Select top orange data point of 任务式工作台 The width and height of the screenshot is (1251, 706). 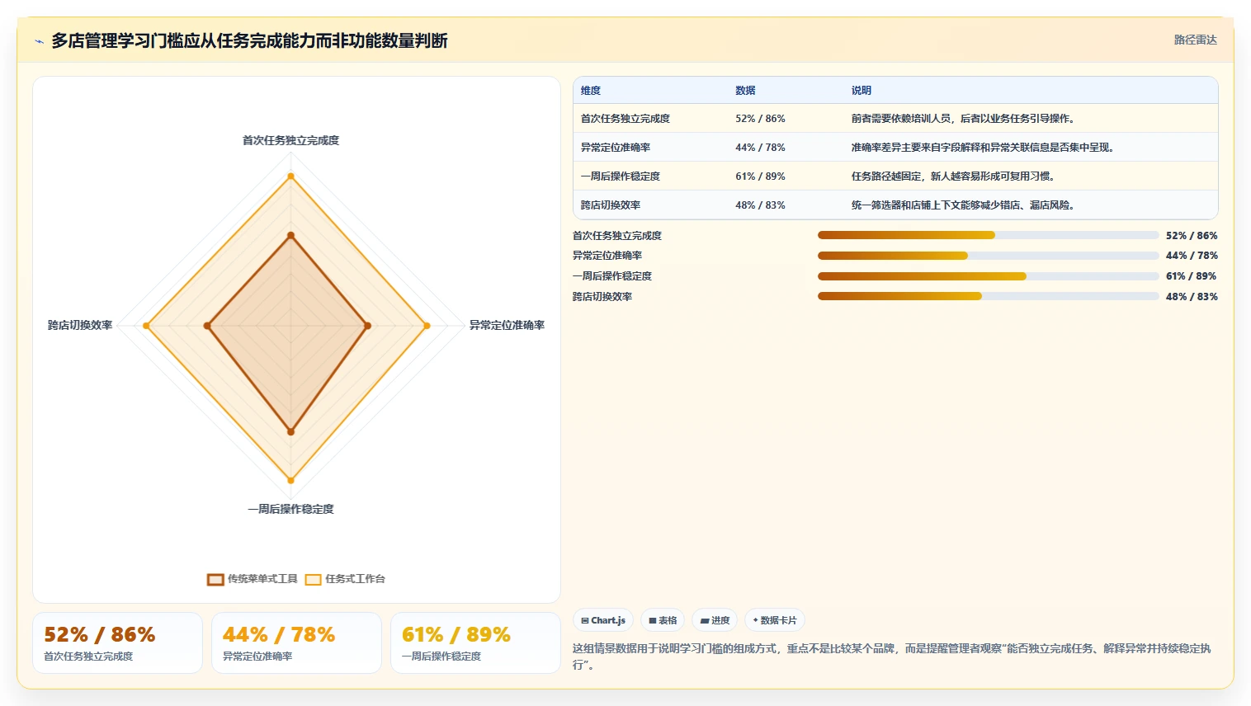pyautogui.click(x=290, y=176)
